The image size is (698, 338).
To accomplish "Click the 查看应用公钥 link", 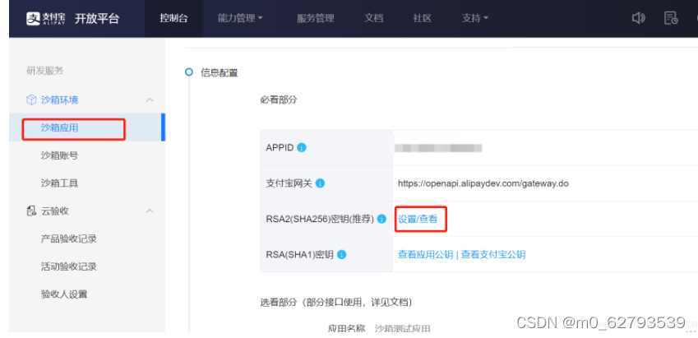I will click(x=425, y=255).
